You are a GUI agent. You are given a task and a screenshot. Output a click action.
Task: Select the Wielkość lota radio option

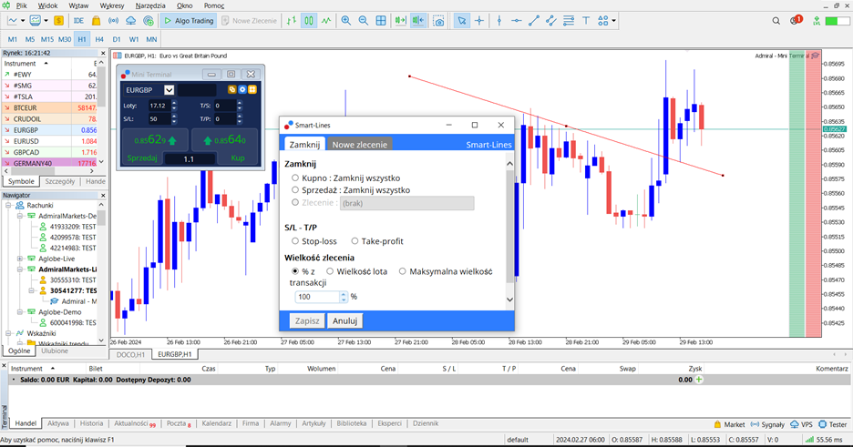(x=330, y=271)
